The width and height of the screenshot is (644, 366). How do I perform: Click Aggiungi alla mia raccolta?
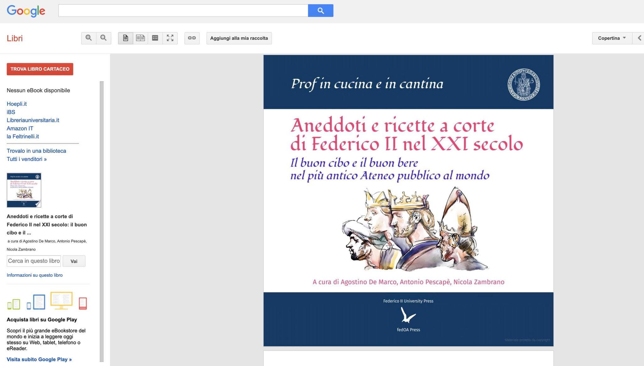[x=239, y=38]
